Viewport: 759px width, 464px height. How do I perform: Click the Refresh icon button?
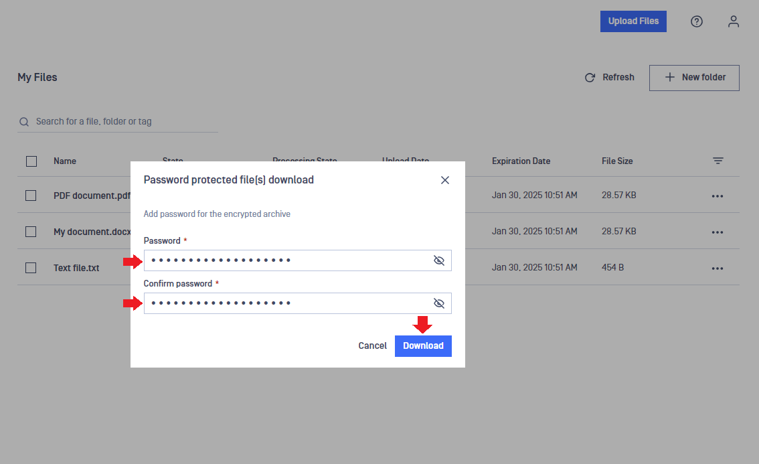(x=590, y=78)
